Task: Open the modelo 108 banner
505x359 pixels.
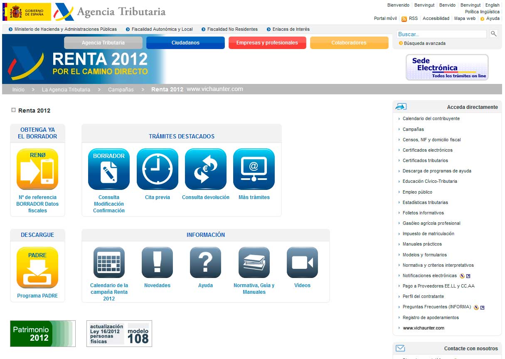Action: click(x=119, y=334)
